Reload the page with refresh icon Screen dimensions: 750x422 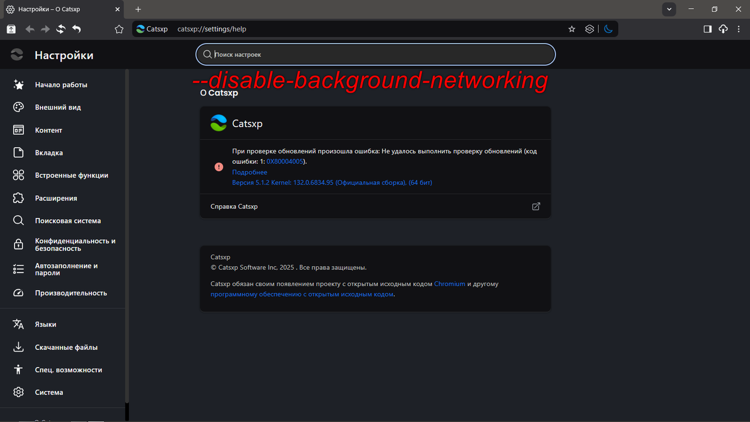coord(60,28)
